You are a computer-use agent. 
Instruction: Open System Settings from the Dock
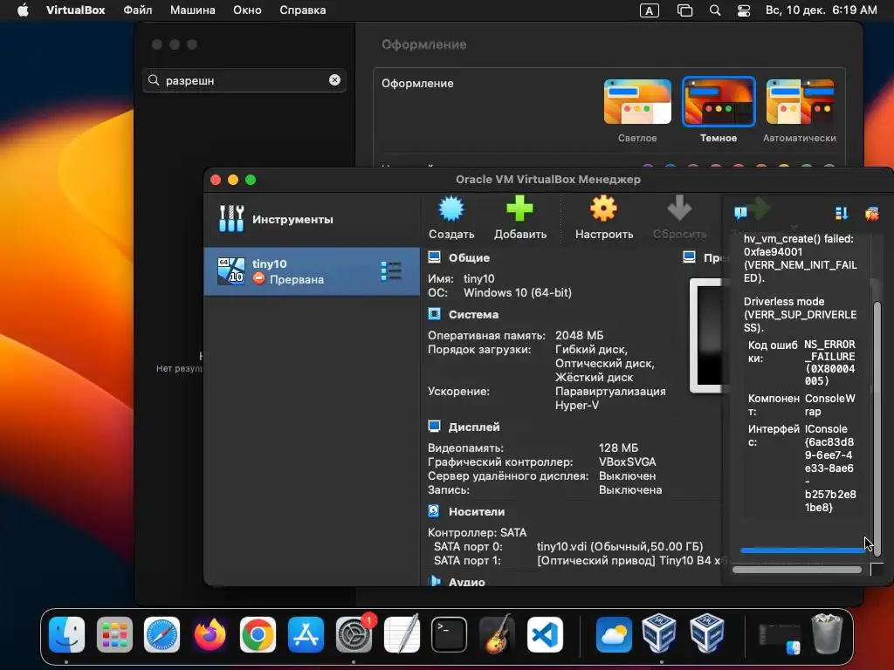point(354,634)
